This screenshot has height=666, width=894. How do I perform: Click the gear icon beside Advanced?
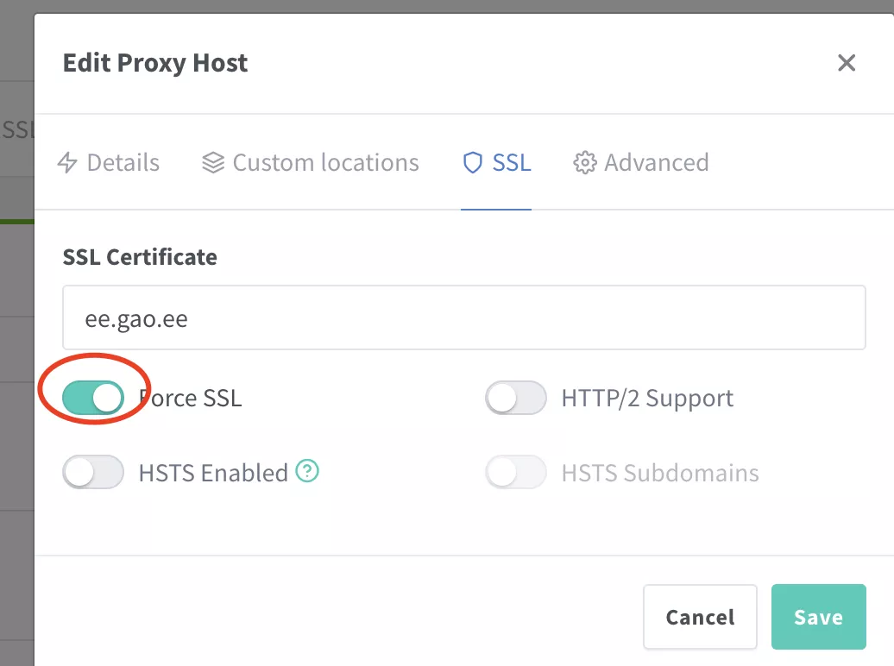coord(585,163)
